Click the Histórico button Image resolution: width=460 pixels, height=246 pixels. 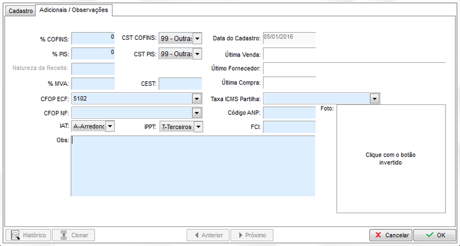(x=28, y=235)
